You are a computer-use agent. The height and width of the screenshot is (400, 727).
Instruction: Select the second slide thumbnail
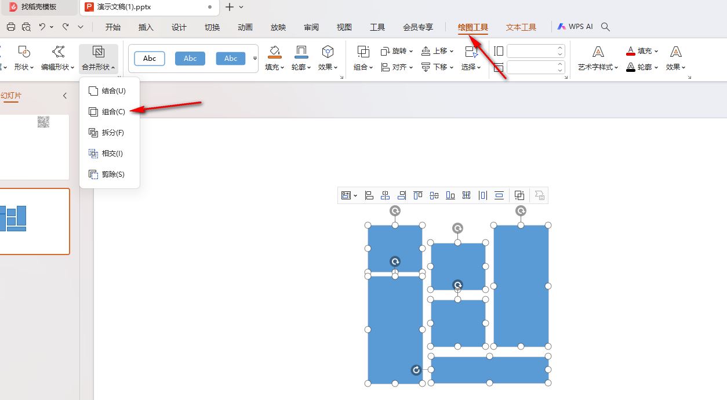(x=34, y=221)
